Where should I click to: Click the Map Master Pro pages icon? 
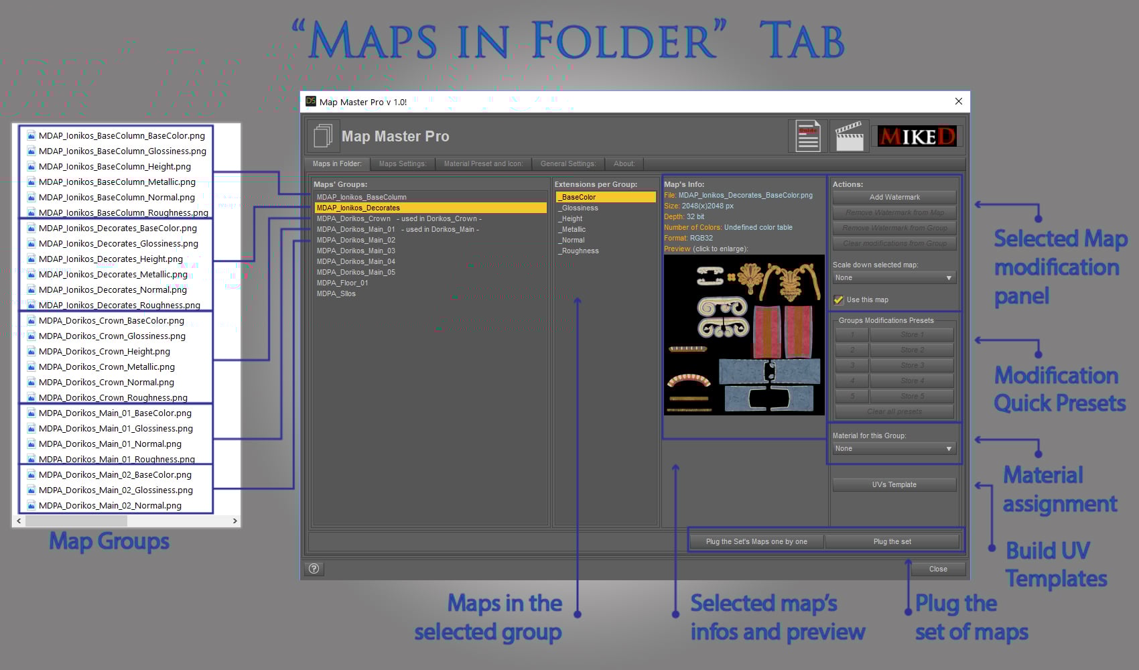(324, 136)
